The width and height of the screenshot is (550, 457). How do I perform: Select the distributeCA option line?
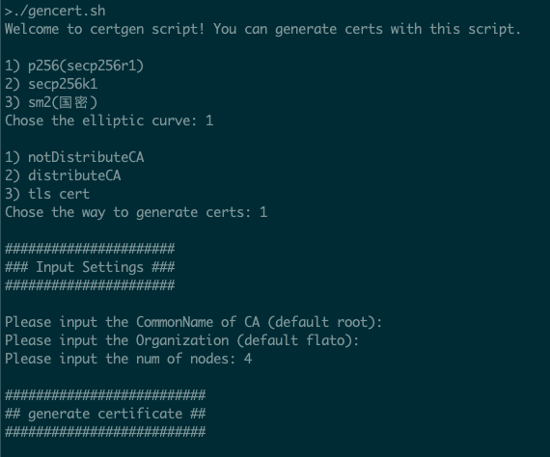pyautogui.click(x=63, y=175)
